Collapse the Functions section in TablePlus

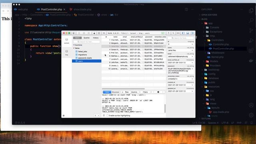click(74, 45)
